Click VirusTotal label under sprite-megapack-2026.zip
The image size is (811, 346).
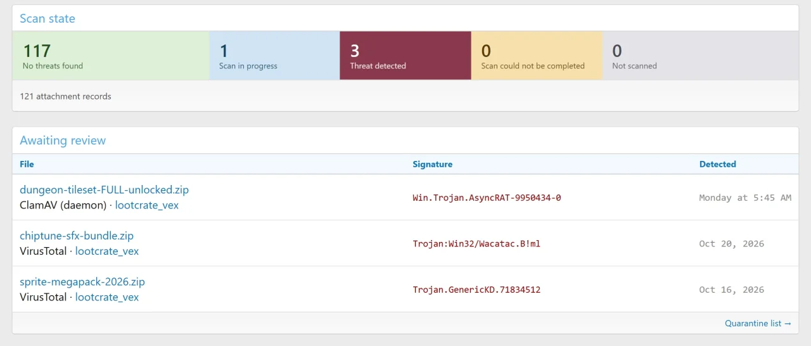(x=43, y=297)
